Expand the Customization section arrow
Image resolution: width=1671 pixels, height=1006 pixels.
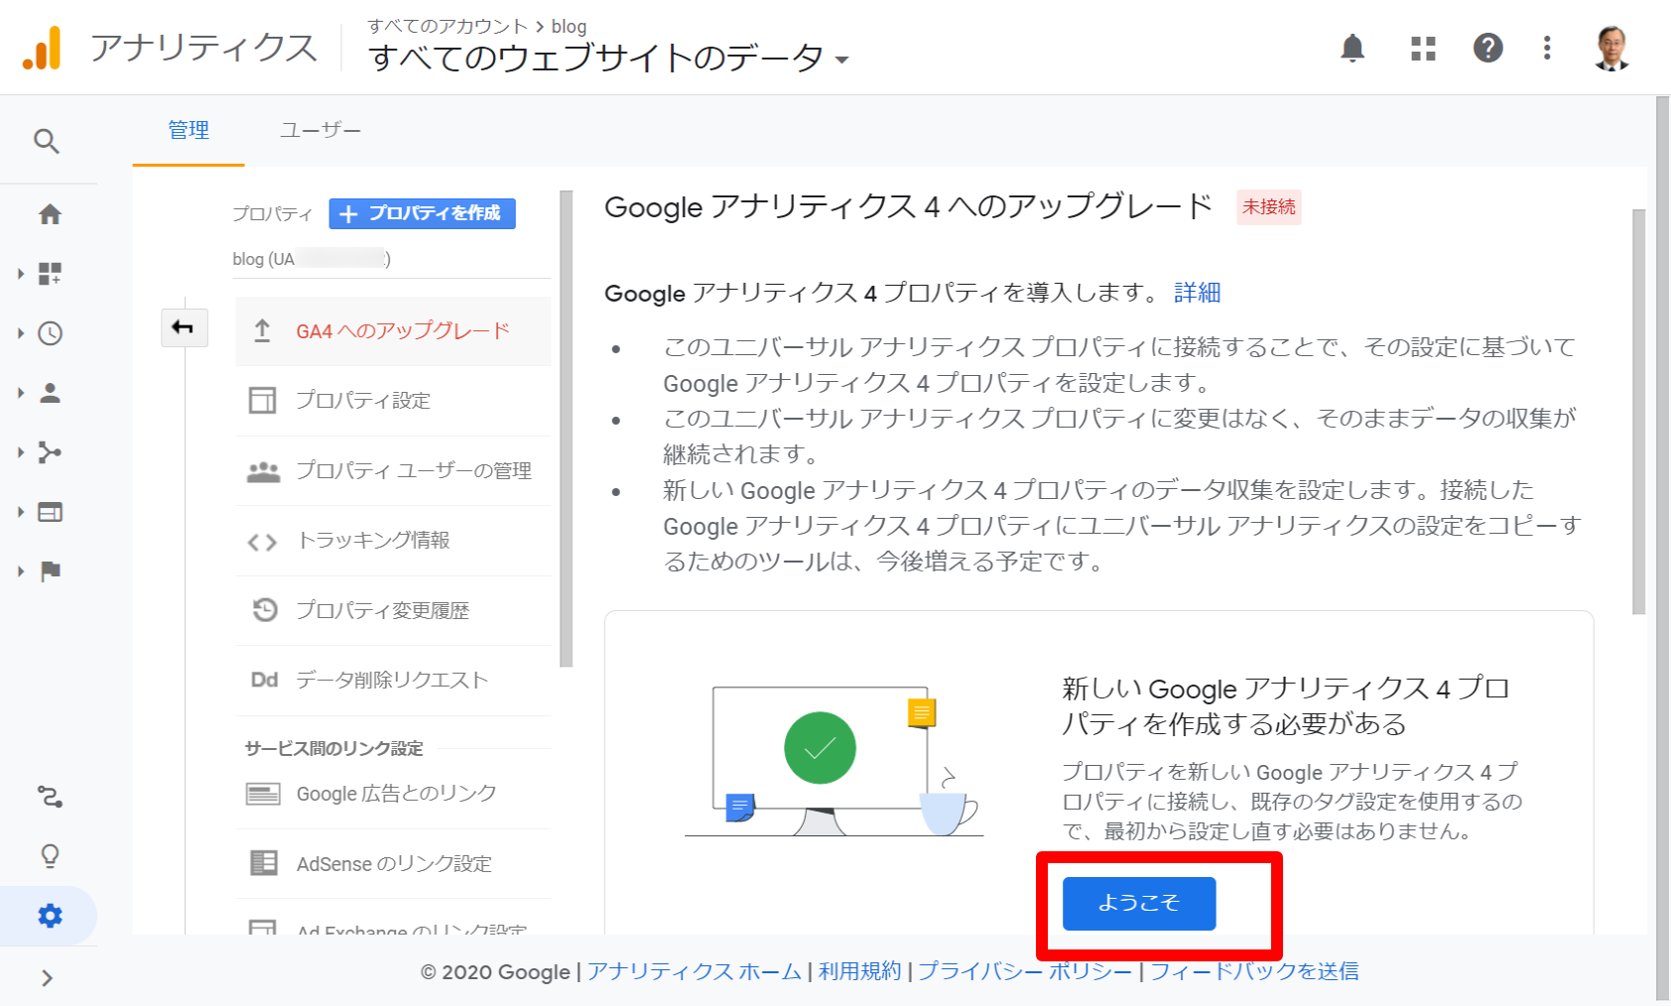[x=21, y=274]
